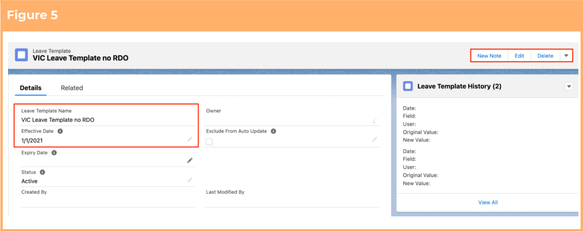Image resolution: width=583 pixels, height=232 pixels.
Task: Click the Active status value
Action: pyautogui.click(x=29, y=181)
